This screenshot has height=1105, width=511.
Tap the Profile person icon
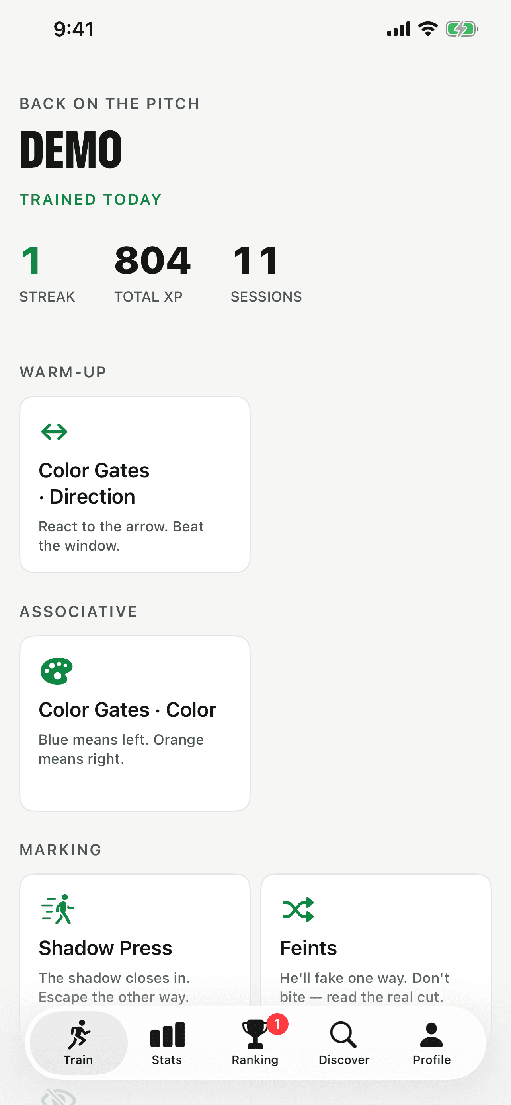coord(431,1035)
